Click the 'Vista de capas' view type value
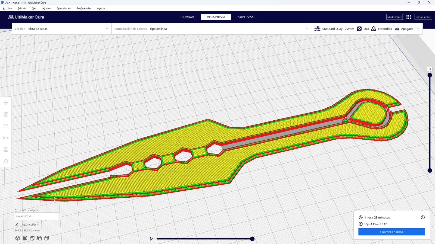 (38, 29)
